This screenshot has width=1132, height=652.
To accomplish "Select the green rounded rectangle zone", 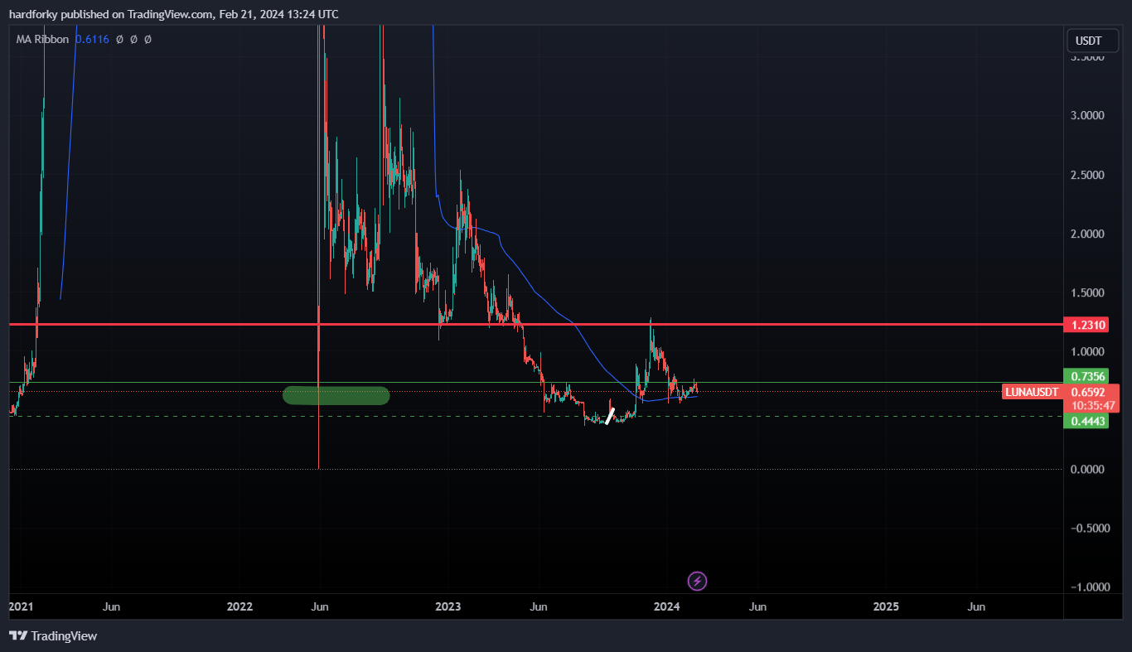I will [336, 395].
